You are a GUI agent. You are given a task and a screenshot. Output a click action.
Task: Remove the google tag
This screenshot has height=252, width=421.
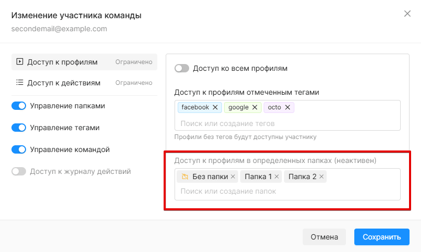[x=255, y=107]
